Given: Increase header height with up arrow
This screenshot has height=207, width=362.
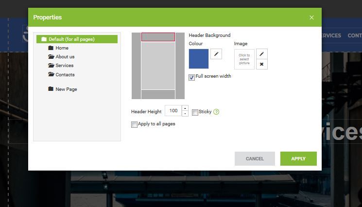Looking at the screenshot, I should [x=185, y=108].
